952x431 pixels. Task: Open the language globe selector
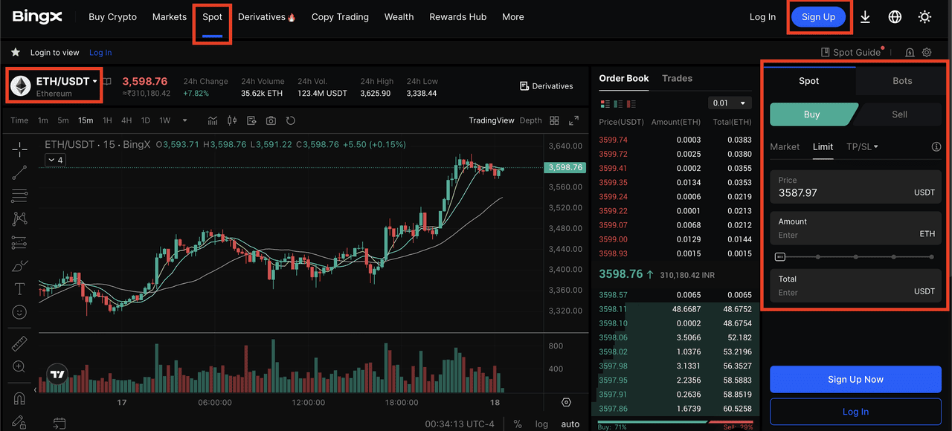click(x=895, y=17)
